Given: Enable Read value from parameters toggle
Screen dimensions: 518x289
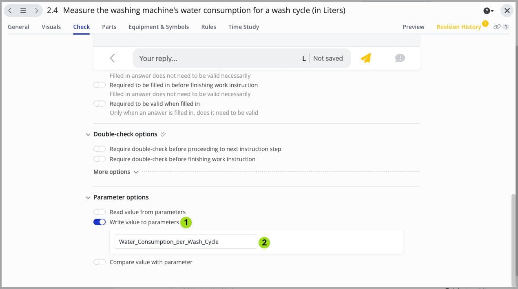Looking at the screenshot, I should [100, 212].
